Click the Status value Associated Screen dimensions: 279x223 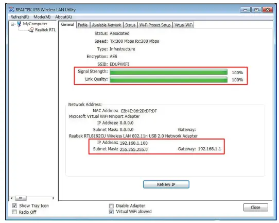coord(119,33)
